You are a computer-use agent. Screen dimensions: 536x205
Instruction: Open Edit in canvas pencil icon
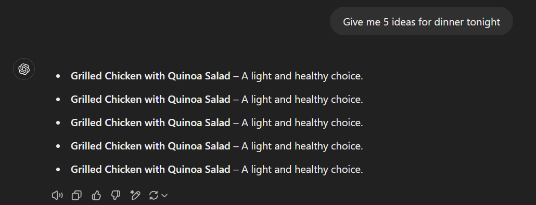[x=135, y=195]
